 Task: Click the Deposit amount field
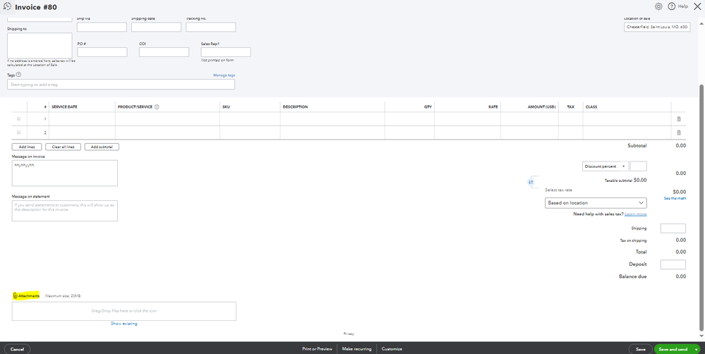click(x=673, y=264)
